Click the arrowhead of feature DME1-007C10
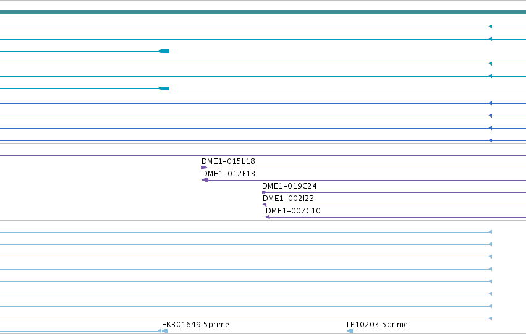This screenshot has height=334, width=526. click(x=268, y=217)
